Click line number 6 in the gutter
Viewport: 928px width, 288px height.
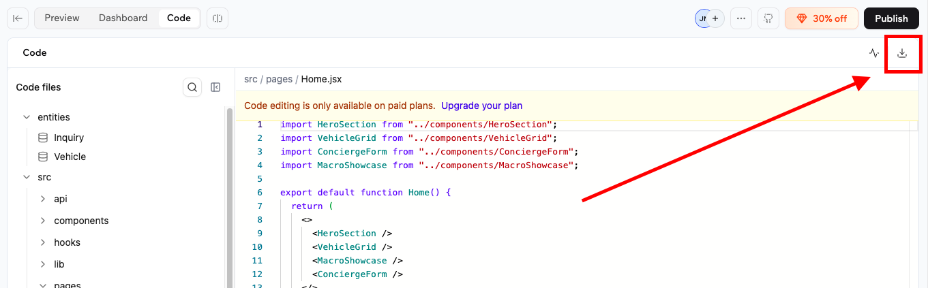pos(259,193)
